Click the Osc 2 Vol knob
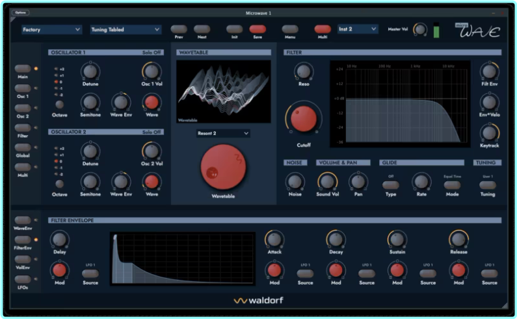Image resolution: width=517 pixels, height=319 pixels. (x=152, y=151)
